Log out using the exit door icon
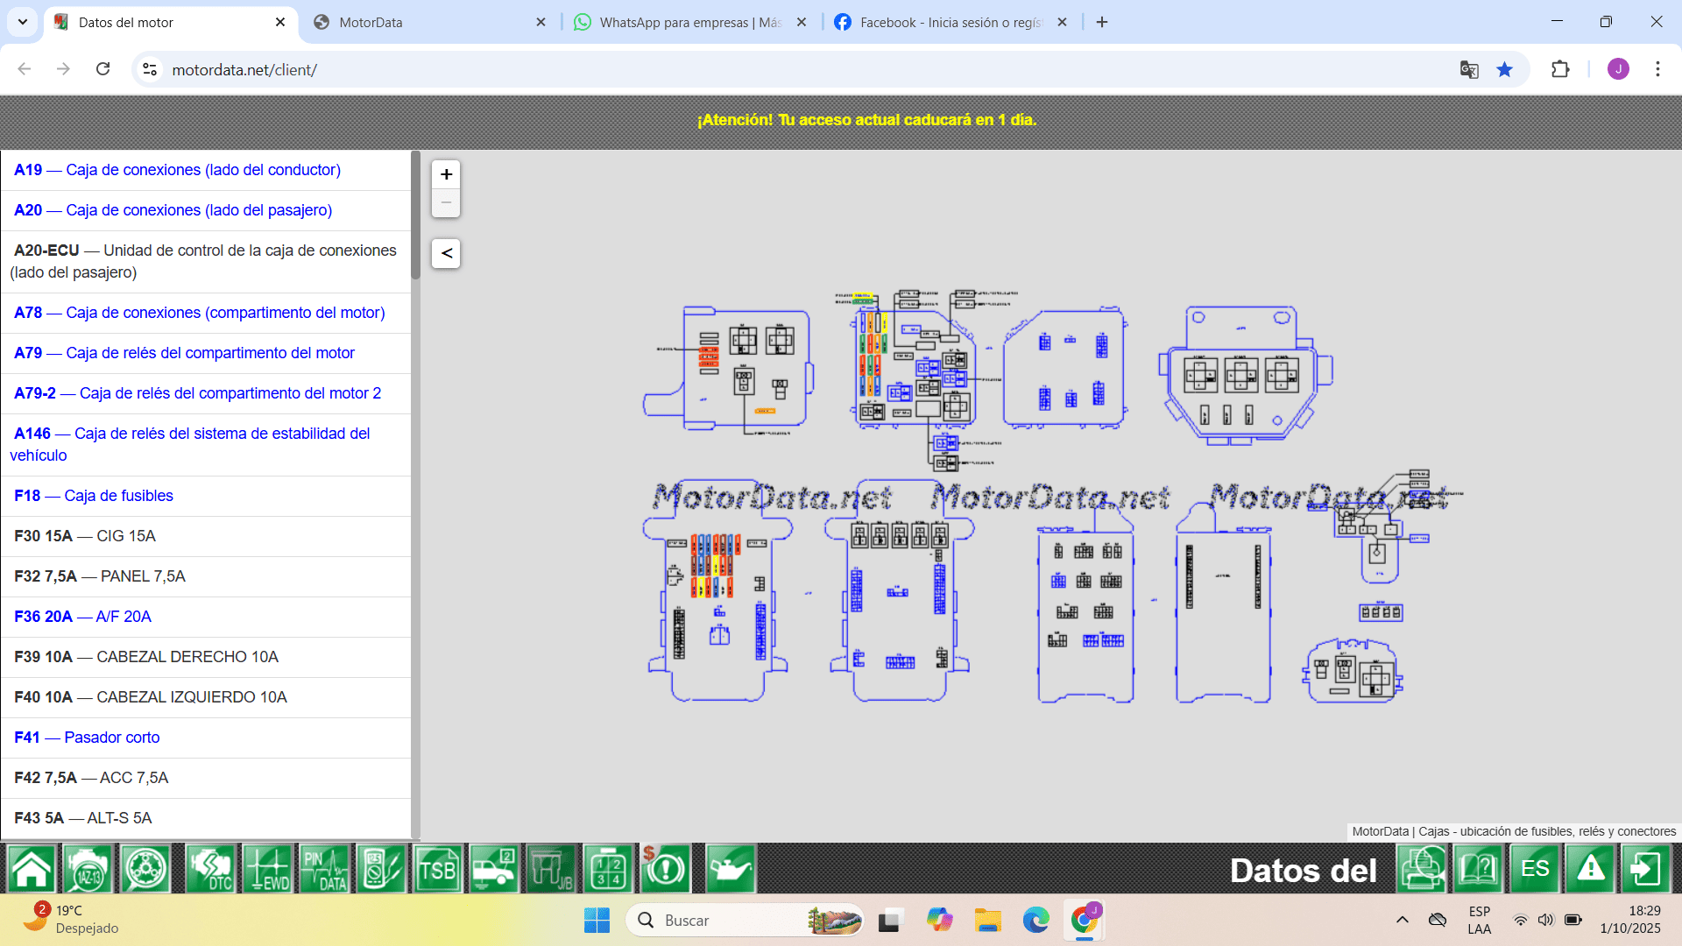The image size is (1682, 946). [x=1646, y=869]
